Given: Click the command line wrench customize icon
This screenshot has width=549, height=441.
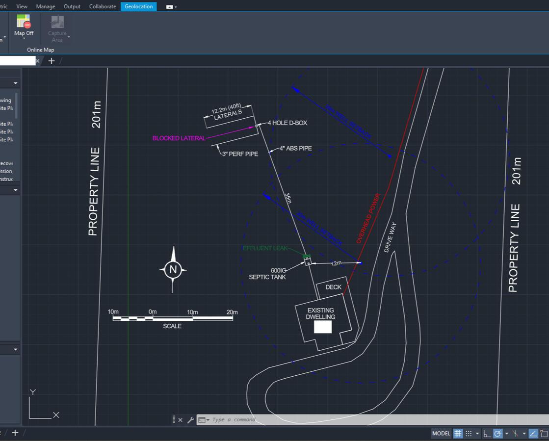Looking at the screenshot, I should (x=190, y=420).
